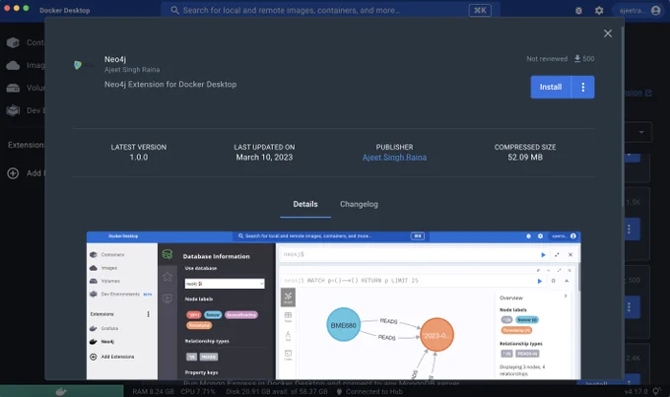This screenshot has height=397, width=670.
Task: Click the notification icon beside version number
Action: (657, 391)
